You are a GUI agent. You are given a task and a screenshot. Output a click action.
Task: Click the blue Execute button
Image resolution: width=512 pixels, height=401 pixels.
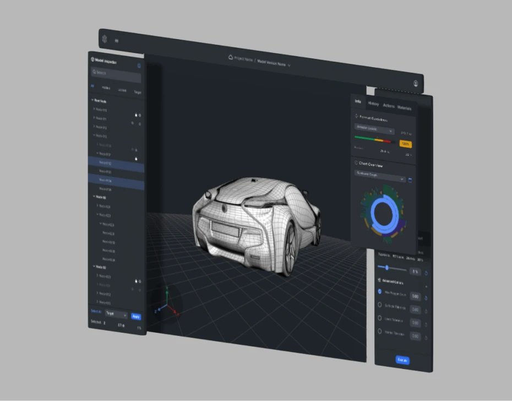pos(402,360)
